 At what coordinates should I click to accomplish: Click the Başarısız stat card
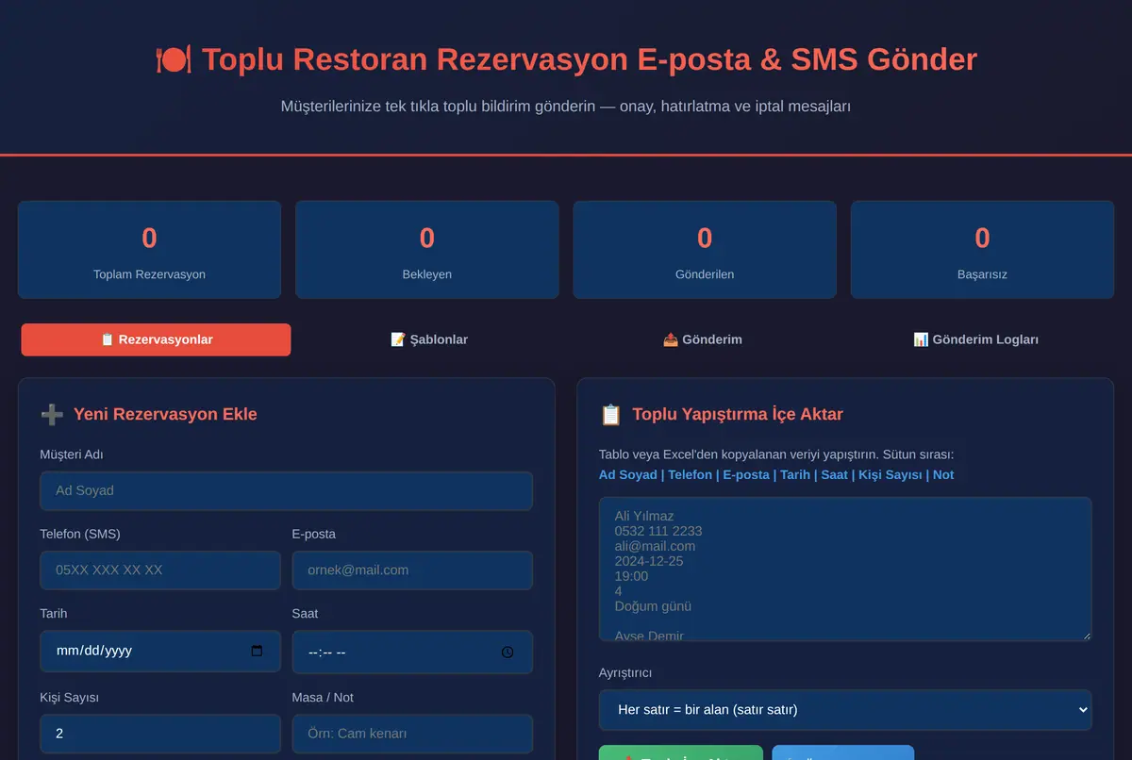click(982, 250)
